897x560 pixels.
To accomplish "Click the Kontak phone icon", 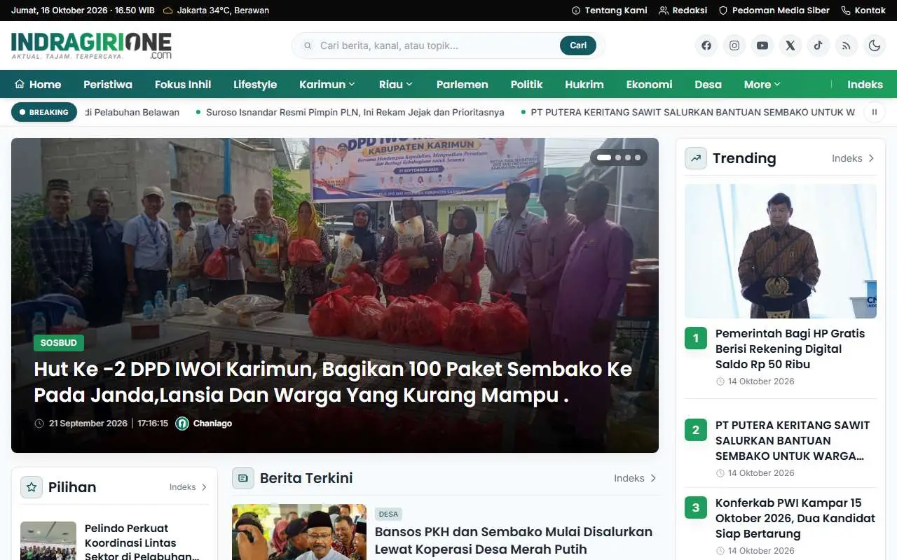I will coord(846,10).
